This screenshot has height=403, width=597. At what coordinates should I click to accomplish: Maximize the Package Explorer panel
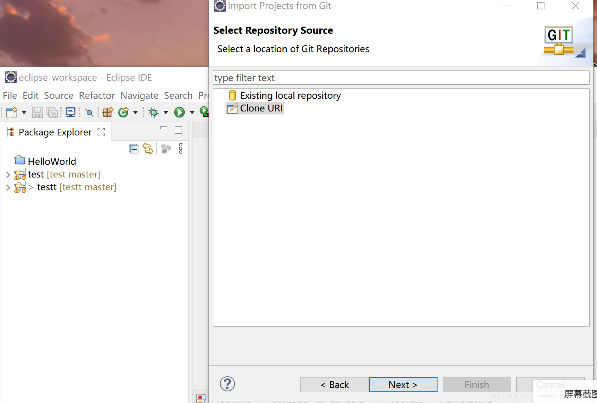179,130
